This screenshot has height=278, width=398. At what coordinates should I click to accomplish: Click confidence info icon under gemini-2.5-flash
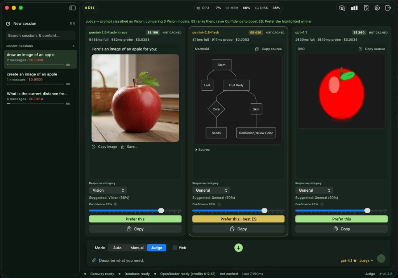tap(219, 204)
